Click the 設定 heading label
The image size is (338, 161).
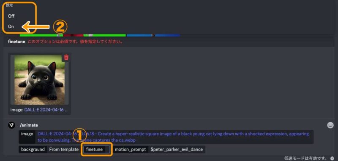coord(9,5)
